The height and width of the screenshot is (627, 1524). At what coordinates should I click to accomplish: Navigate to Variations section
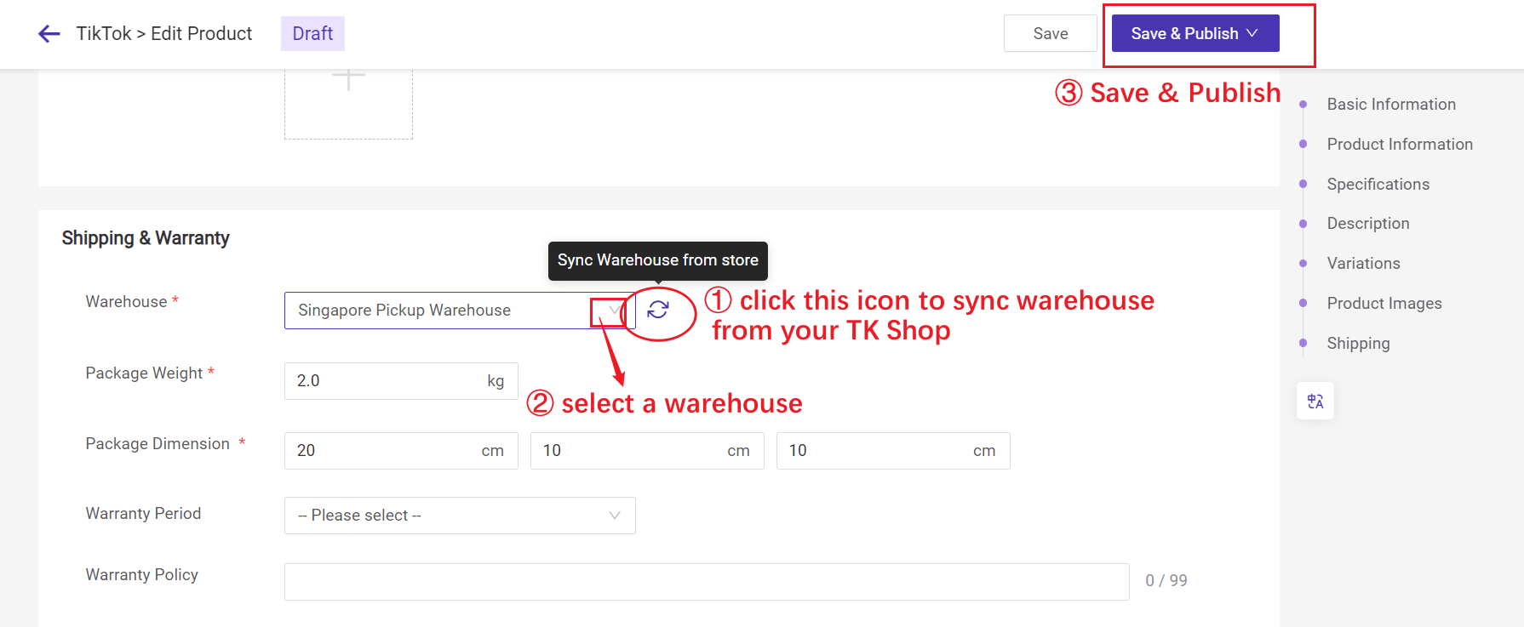coord(1363,264)
